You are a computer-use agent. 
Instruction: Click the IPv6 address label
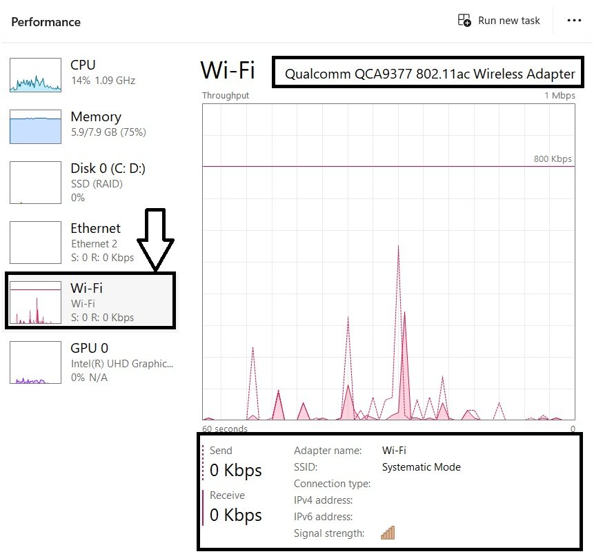[x=323, y=517]
